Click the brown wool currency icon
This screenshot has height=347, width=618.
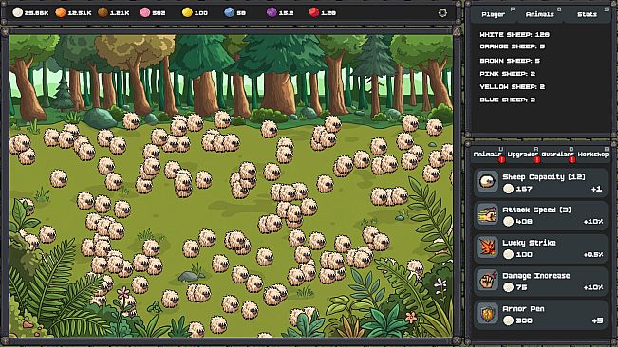(x=103, y=12)
